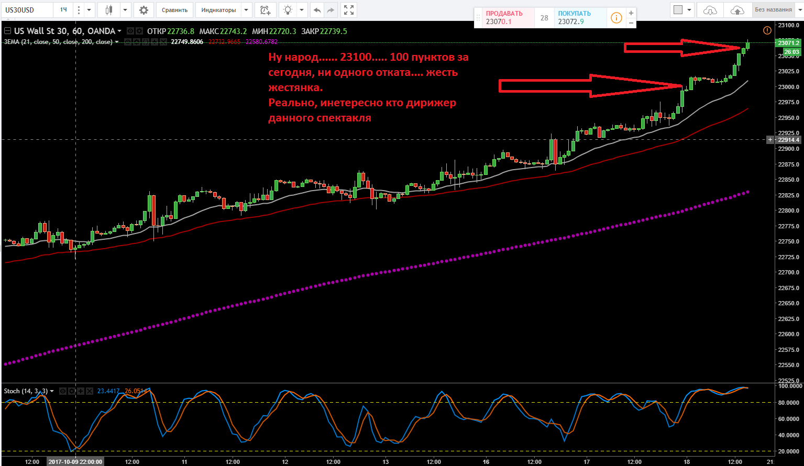
Task: Expand timeframe dropdown arrow
Action: point(89,10)
